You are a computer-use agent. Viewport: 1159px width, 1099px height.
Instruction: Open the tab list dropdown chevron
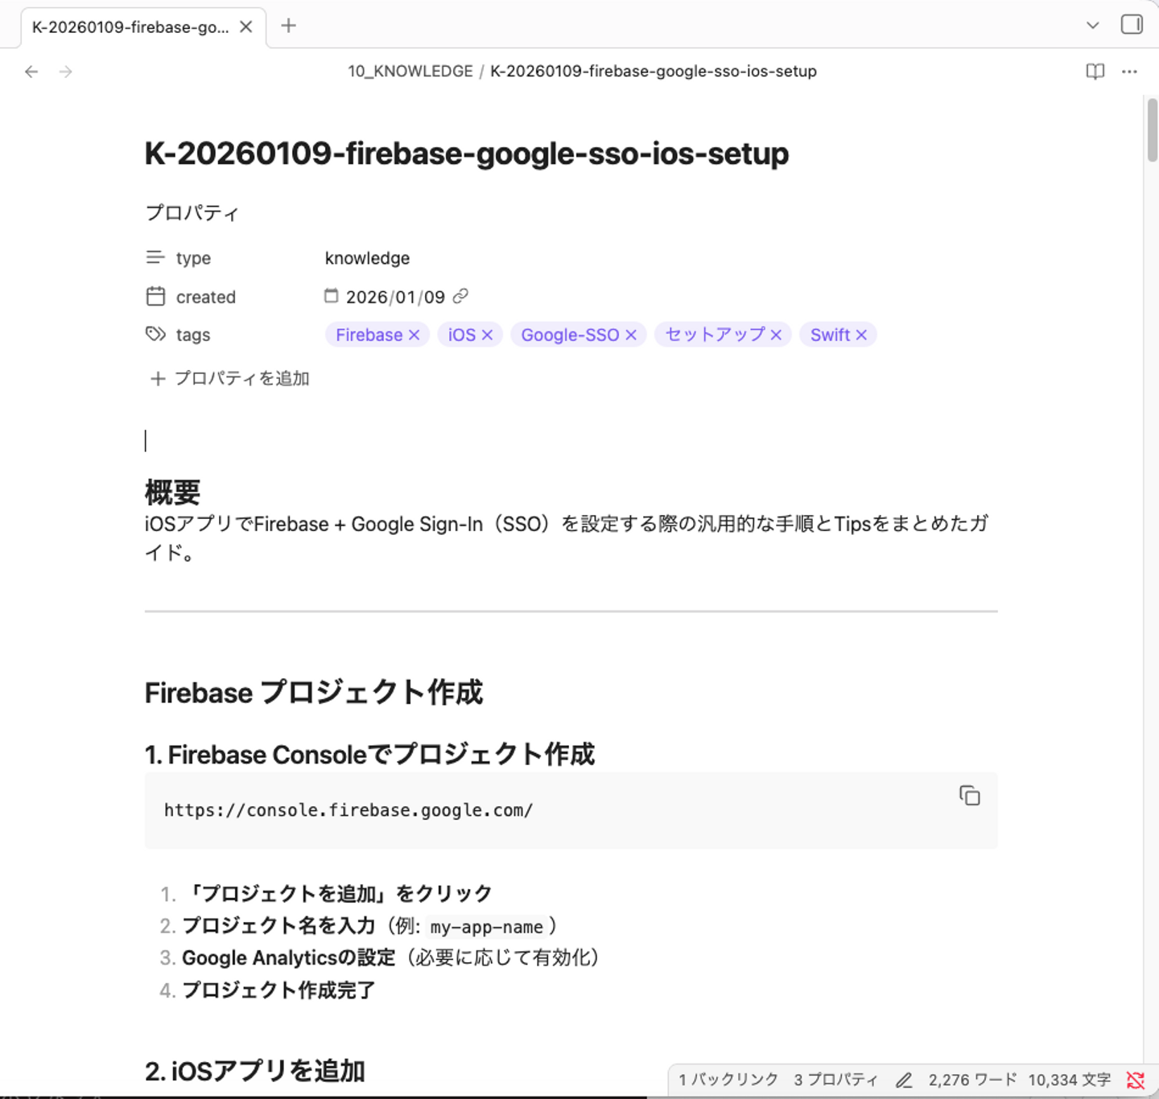point(1092,25)
